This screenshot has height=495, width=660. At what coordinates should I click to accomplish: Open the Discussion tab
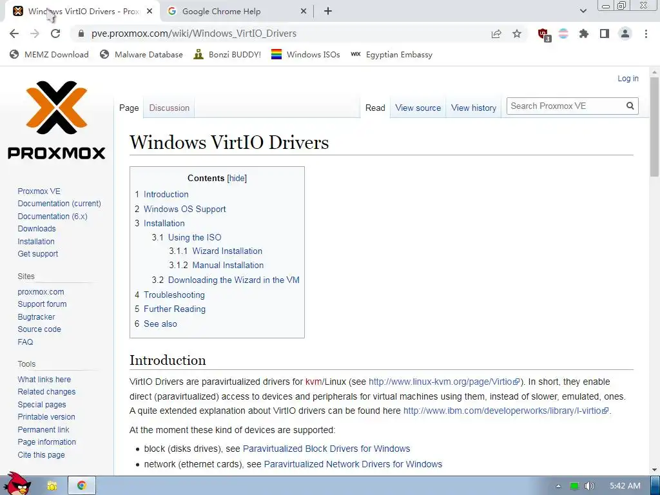170,108
